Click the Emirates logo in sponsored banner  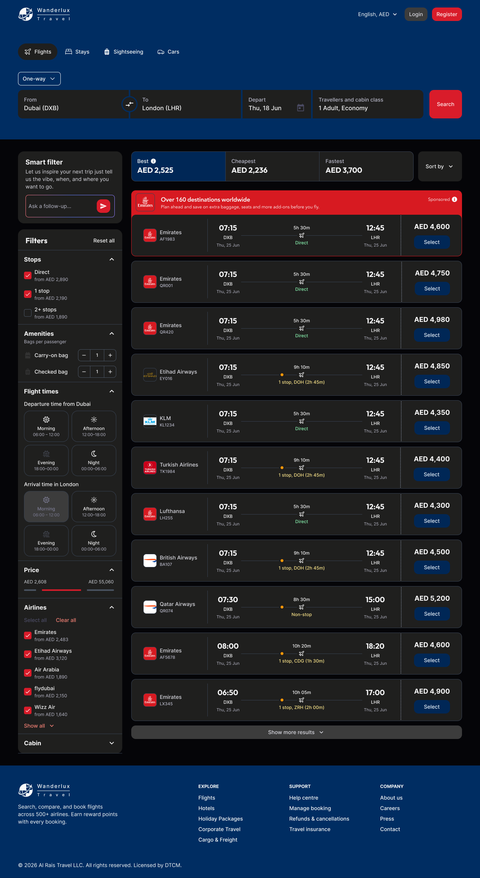[x=145, y=202]
